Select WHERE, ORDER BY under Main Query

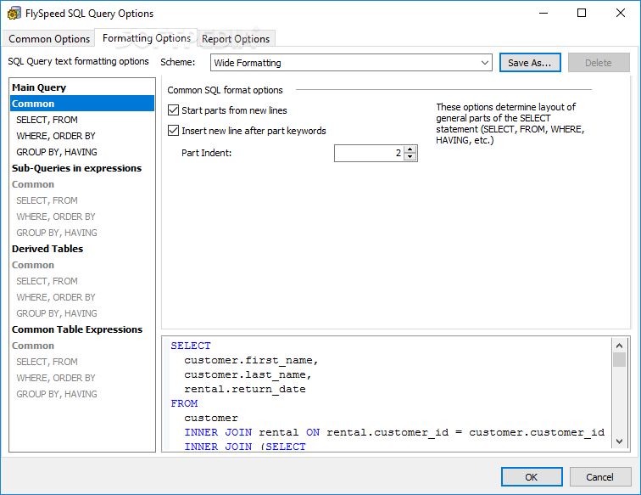point(82,136)
